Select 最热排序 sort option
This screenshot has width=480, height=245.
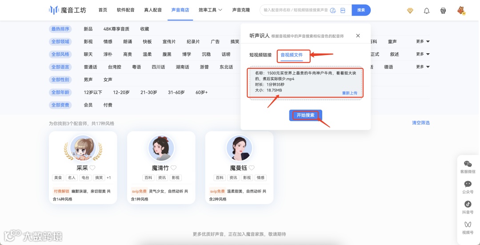tap(60, 29)
